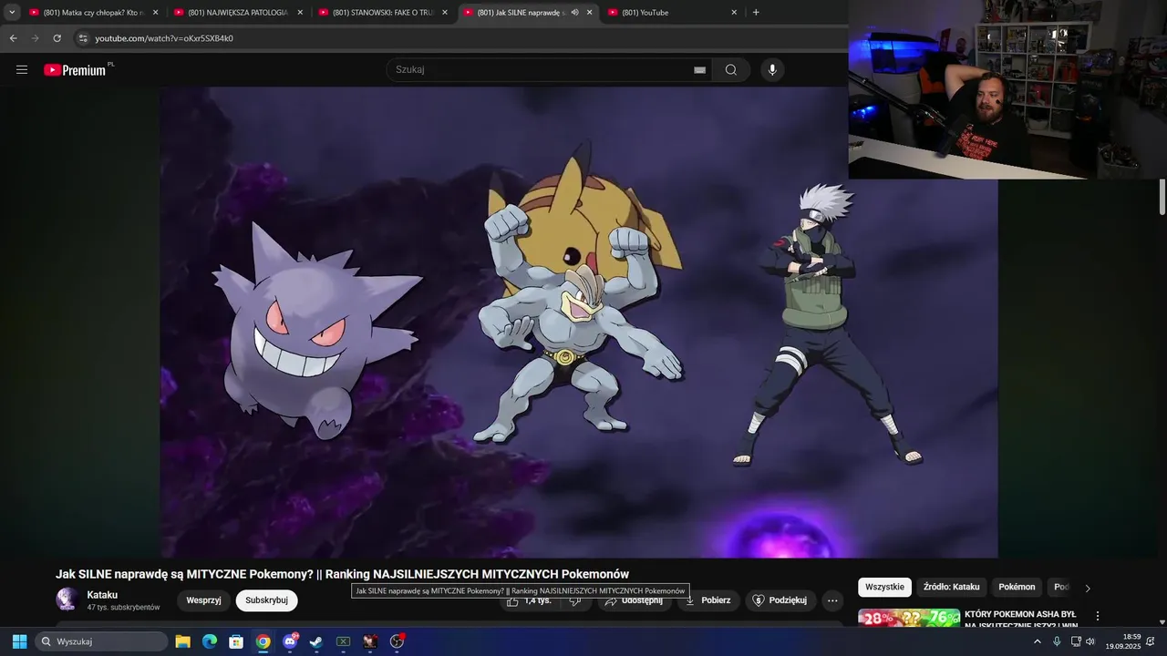
Task: Close the 'STANOWSKI: FAKE O TRU' tab
Action: click(x=445, y=13)
